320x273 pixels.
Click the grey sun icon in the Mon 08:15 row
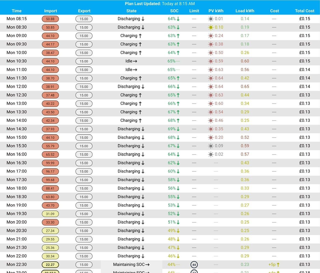tap(211, 19)
